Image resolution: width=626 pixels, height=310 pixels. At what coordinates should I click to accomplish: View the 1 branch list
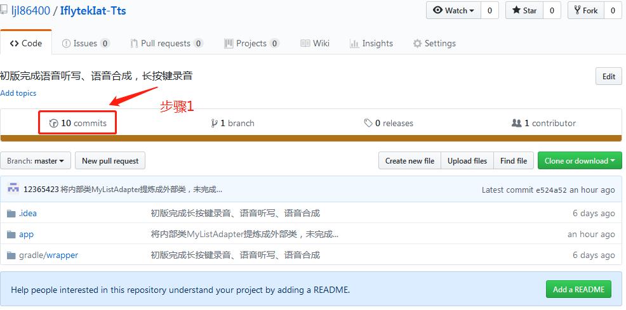click(x=233, y=123)
